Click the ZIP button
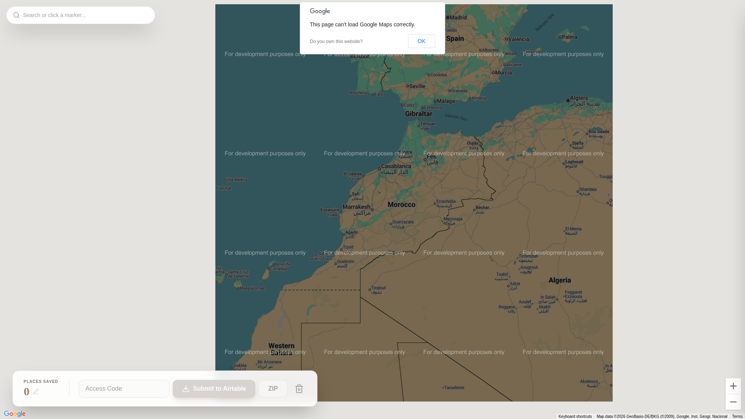745x419 pixels. [x=273, y=389]
